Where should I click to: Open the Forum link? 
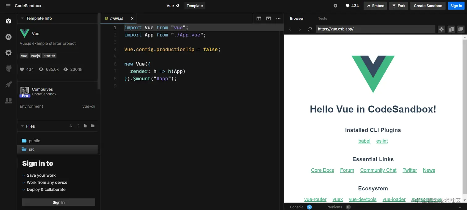point(347,170)
